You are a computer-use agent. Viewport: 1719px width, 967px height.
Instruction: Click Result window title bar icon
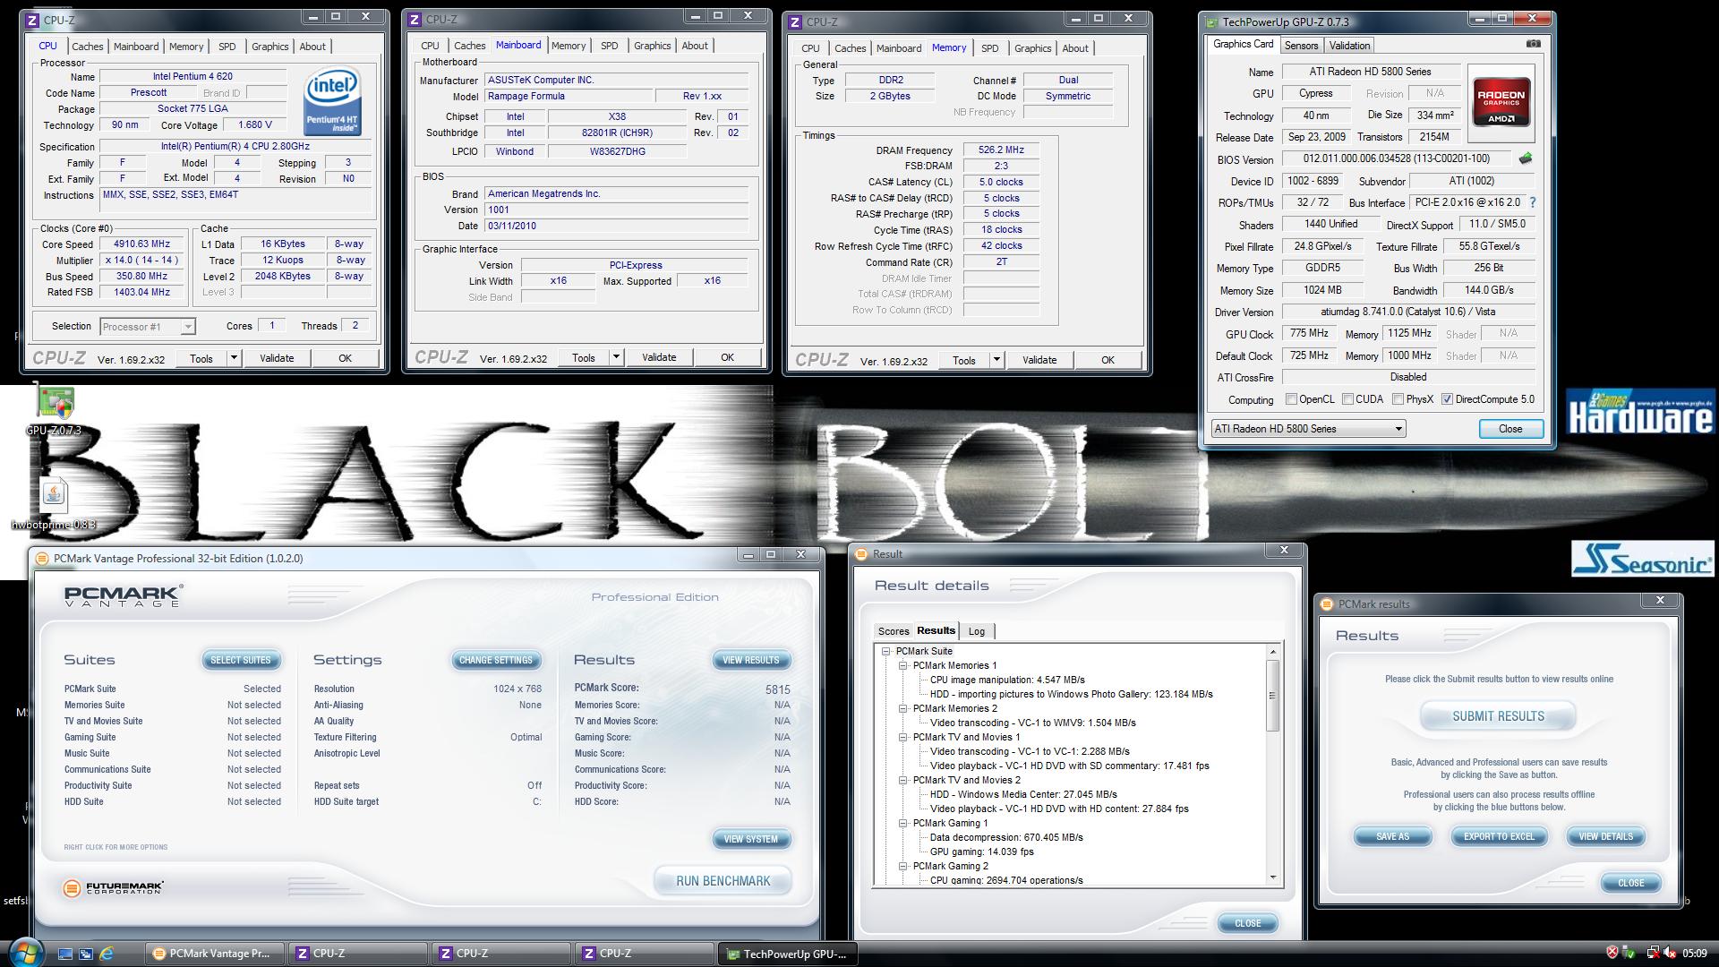[x=861, y=553]
